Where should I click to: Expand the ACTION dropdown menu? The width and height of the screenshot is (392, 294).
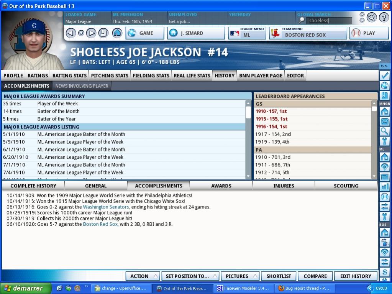143,276
